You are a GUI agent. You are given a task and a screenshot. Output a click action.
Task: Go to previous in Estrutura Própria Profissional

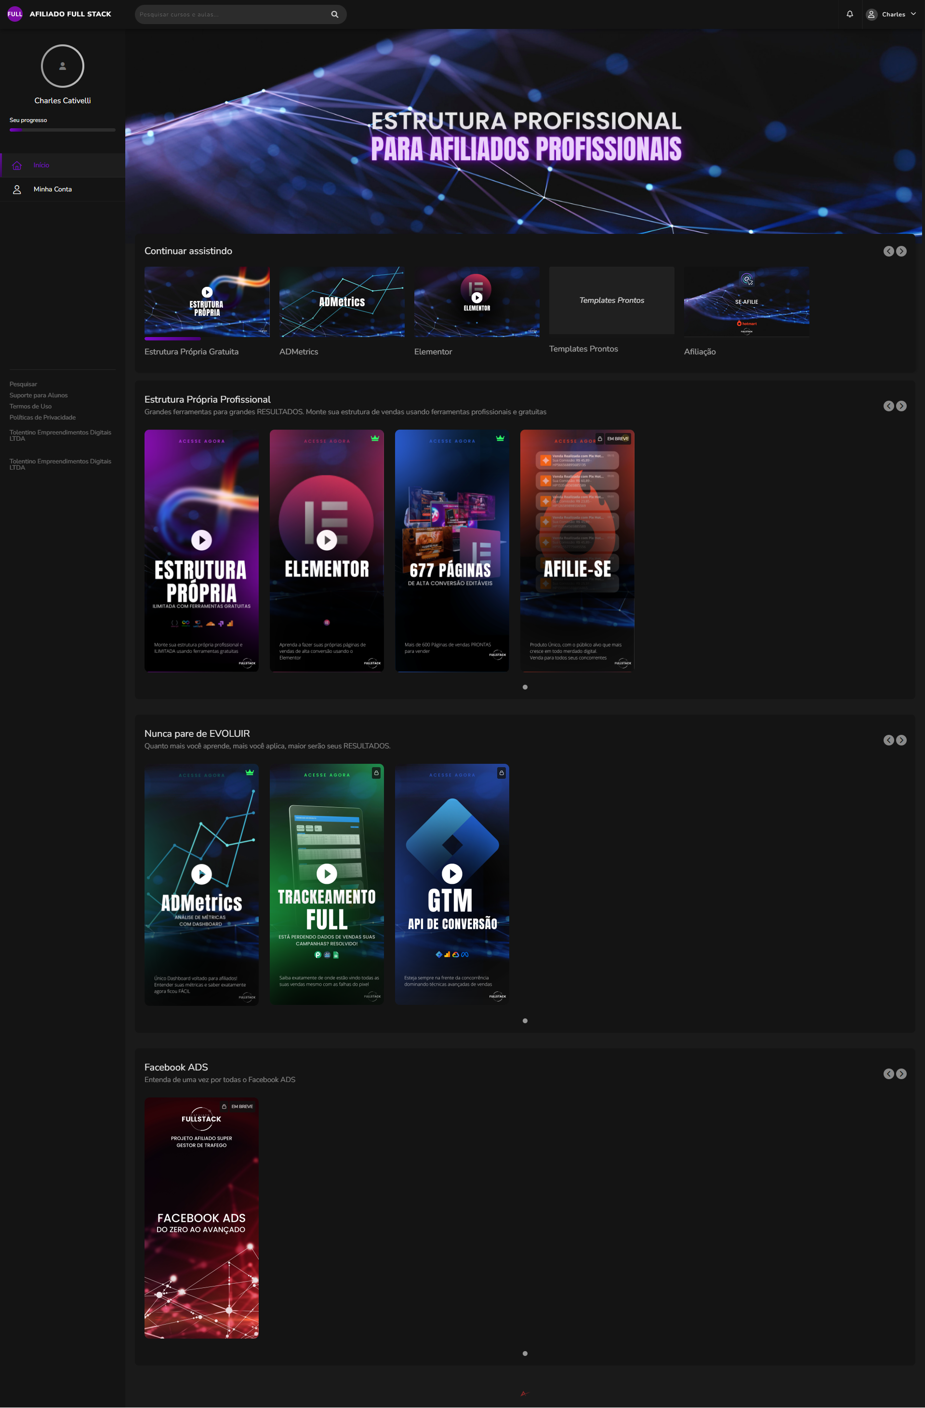coord(888,406)
